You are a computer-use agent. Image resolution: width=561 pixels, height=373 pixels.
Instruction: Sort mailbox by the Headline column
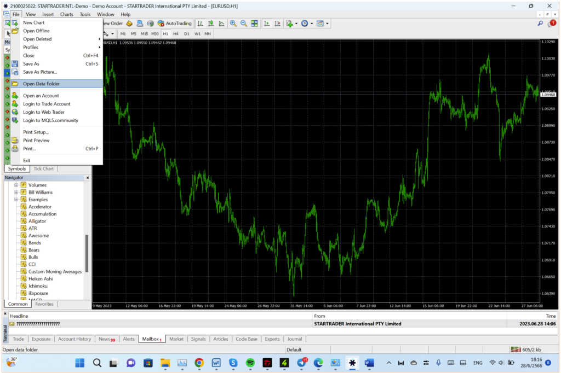tap(161, 316)
